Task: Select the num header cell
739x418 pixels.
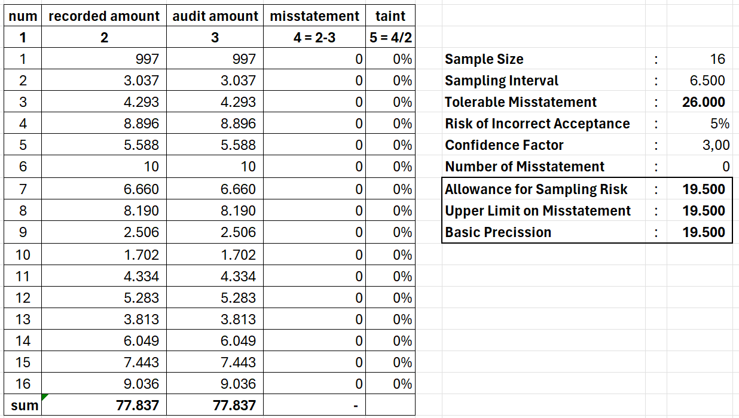Action: (x=23, y=16)
